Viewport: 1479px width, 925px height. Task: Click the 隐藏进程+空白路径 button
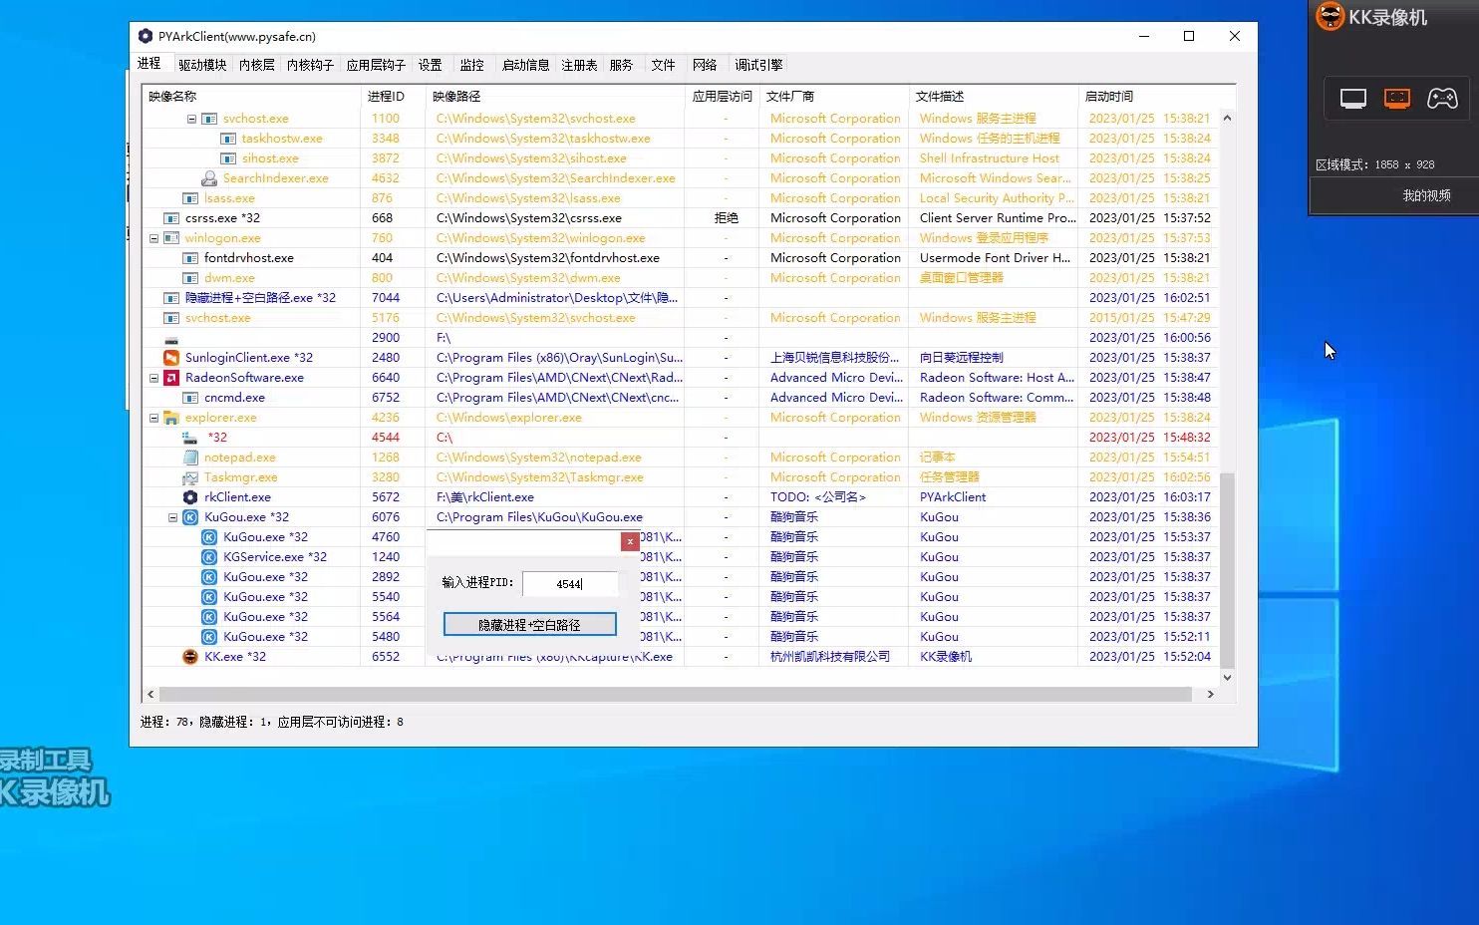click(529, 625)
